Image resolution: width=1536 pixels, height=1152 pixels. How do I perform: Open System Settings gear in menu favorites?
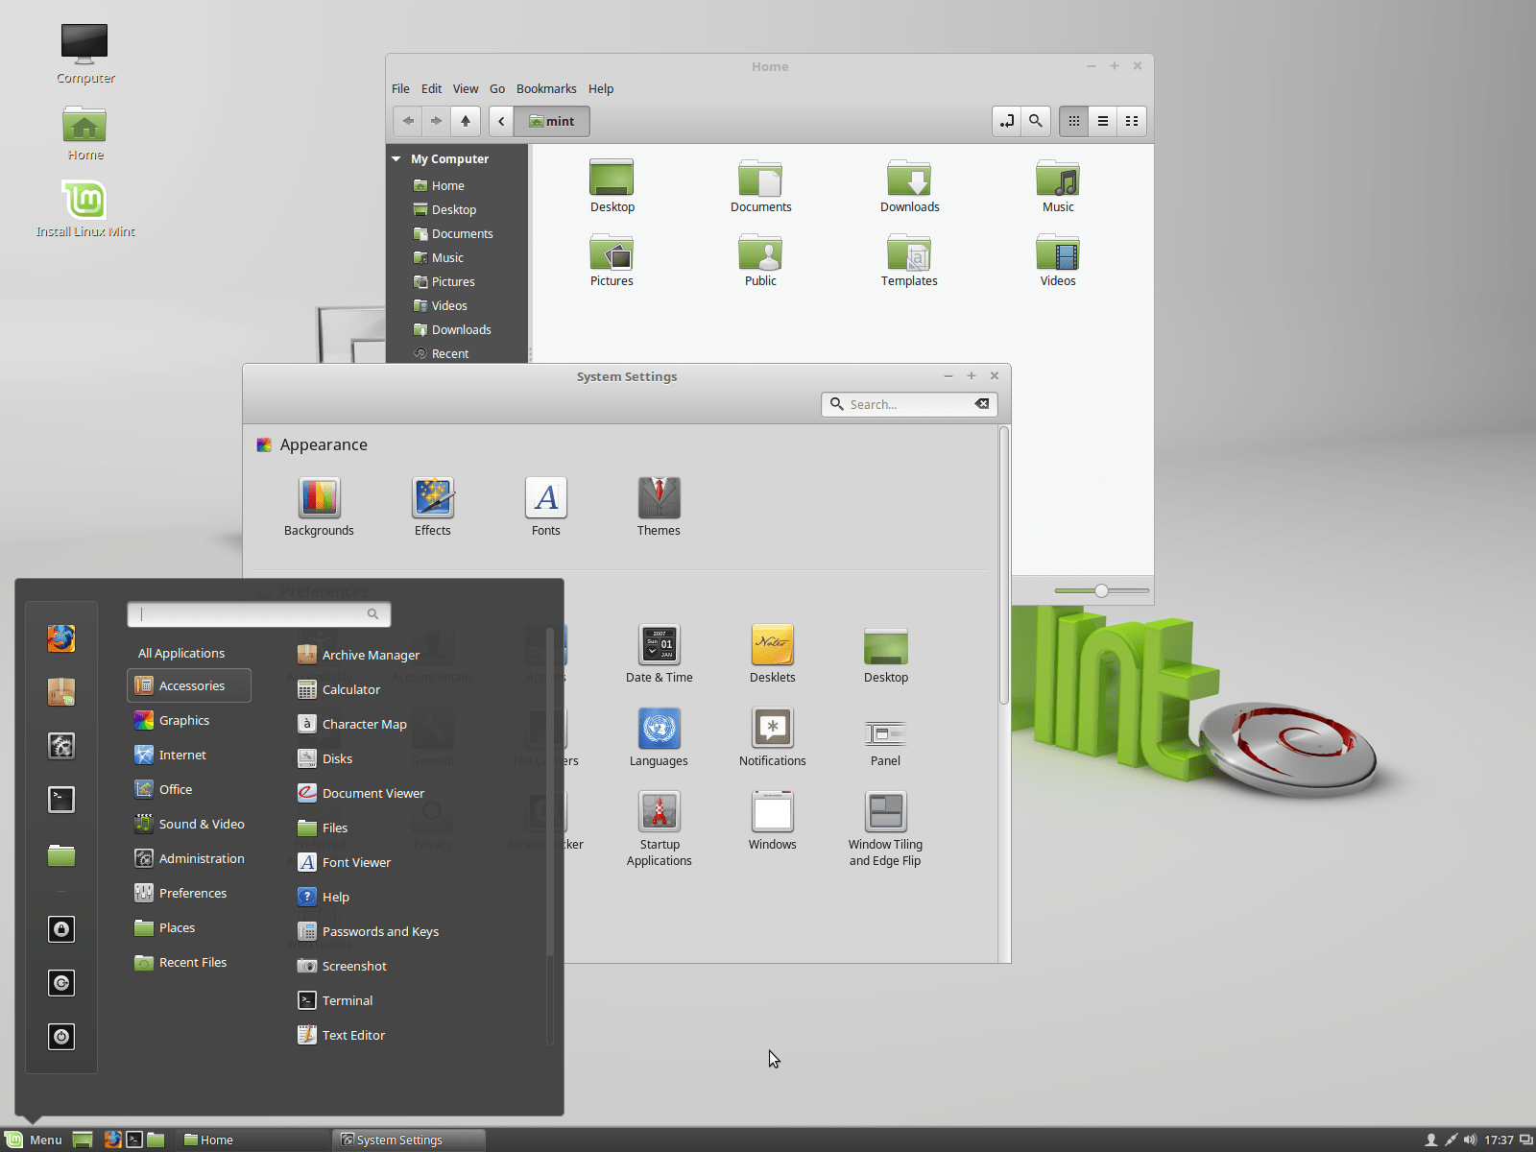[x=61, y=746]
